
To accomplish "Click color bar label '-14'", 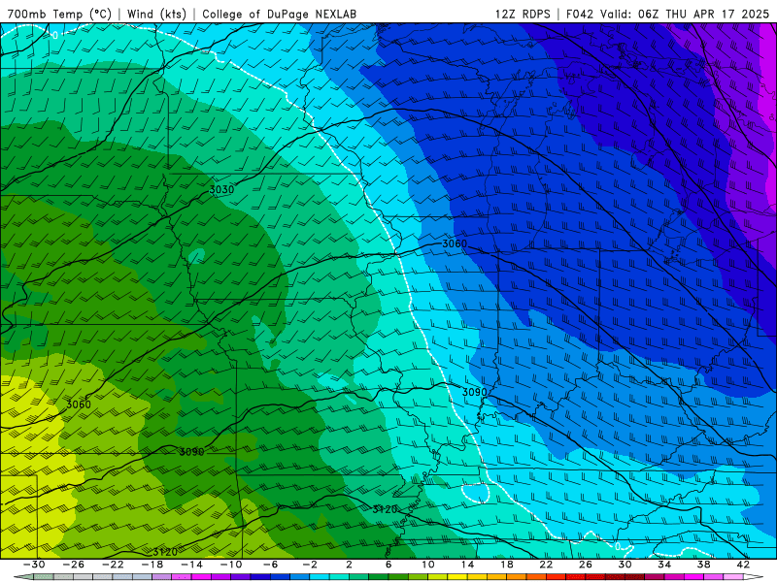I will (191, 565).
